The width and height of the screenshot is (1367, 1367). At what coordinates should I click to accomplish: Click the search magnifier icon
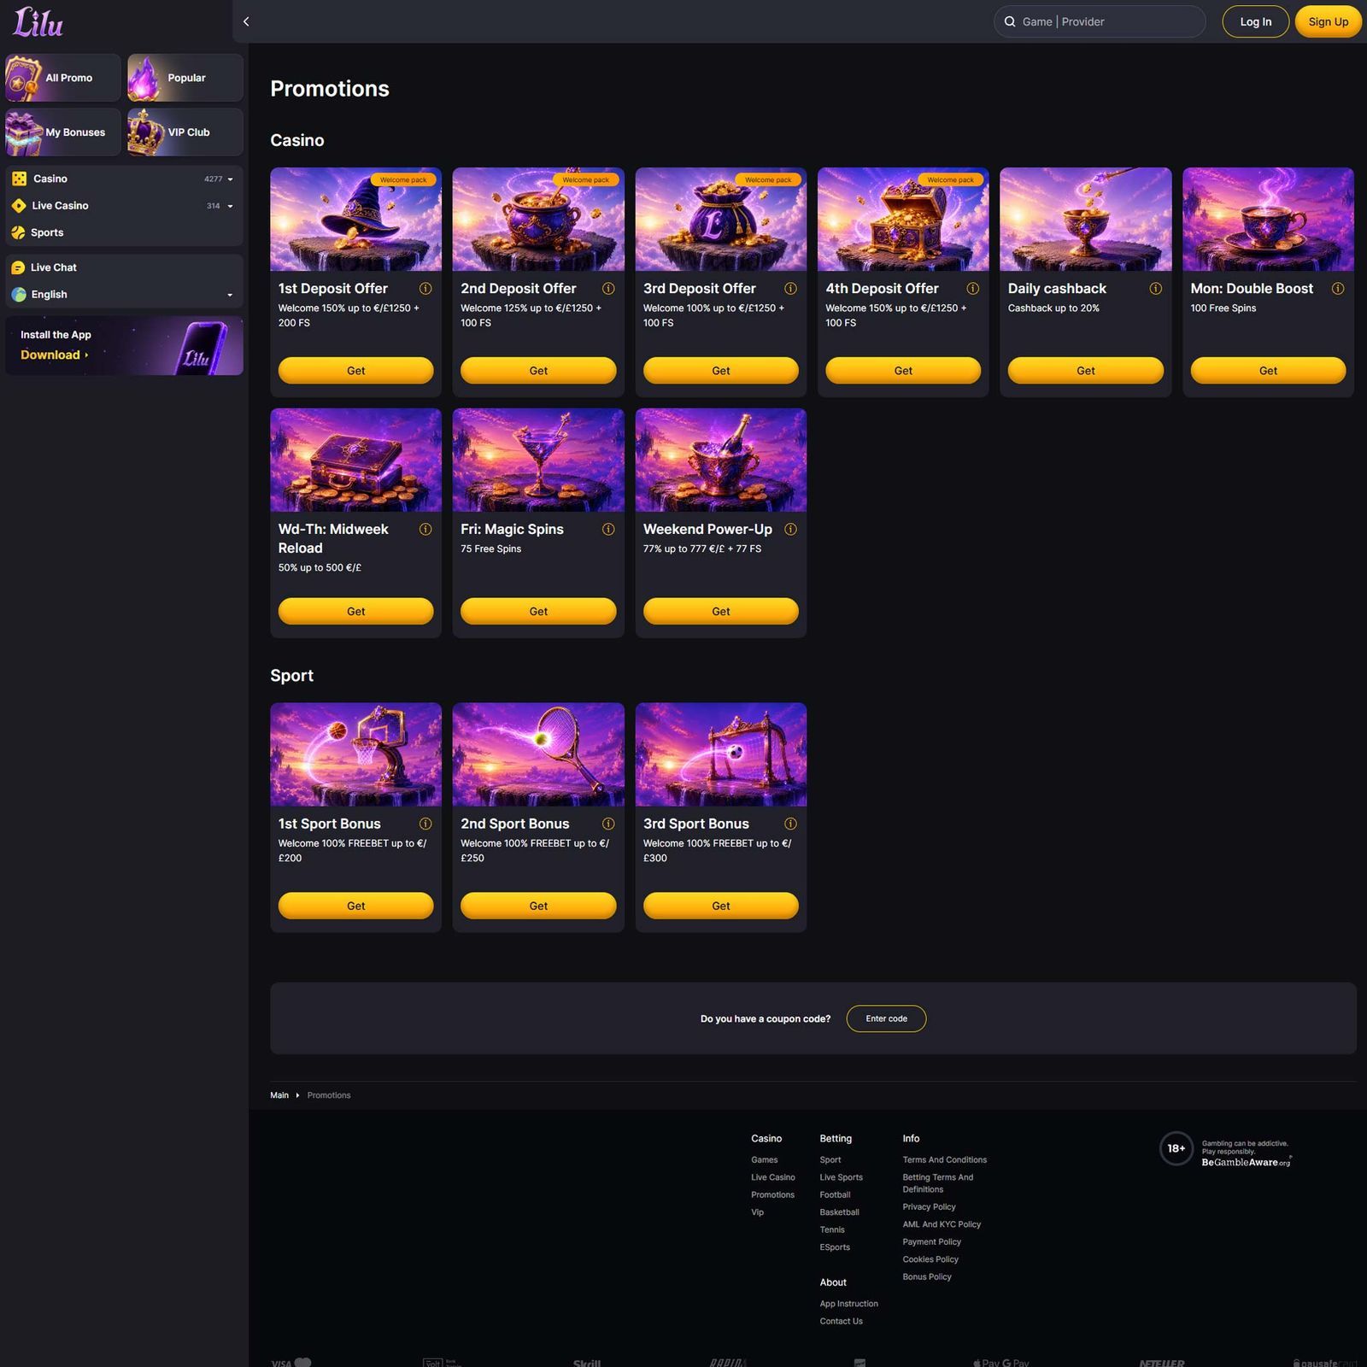tap(1010, 22)
